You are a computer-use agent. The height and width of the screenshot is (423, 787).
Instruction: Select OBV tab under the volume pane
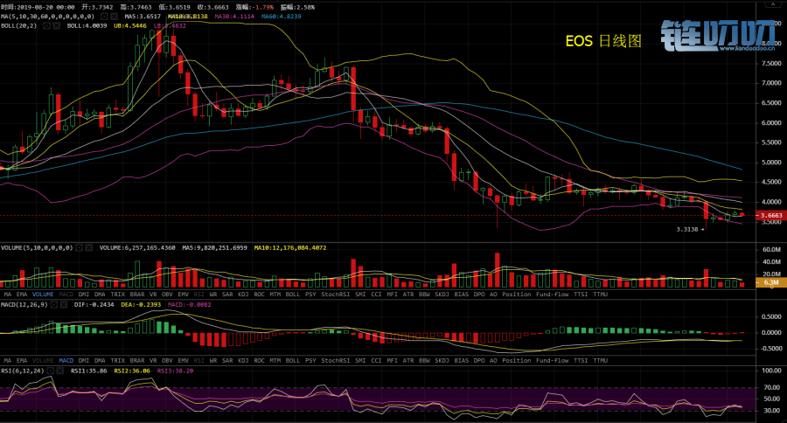[167, 295]
